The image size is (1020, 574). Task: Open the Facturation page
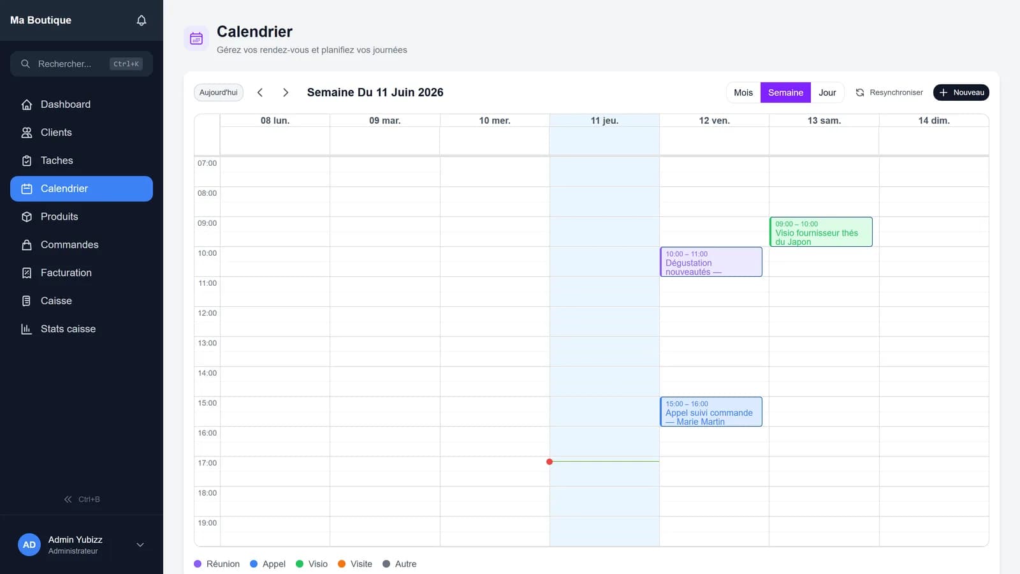tap(82, 273)
